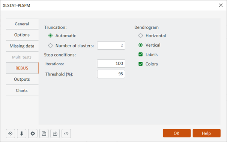227x142 pixels.
Task: Click the downward arrow icon button
Action: coord(21,133)
